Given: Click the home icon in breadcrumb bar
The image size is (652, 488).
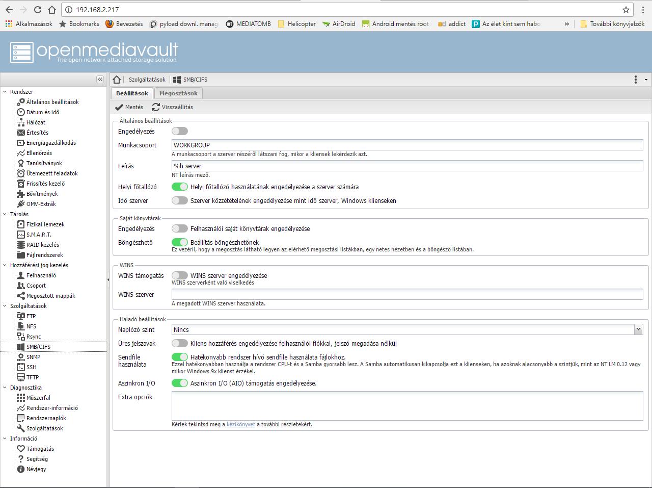Looking at the screenshot, I should 117,80.
